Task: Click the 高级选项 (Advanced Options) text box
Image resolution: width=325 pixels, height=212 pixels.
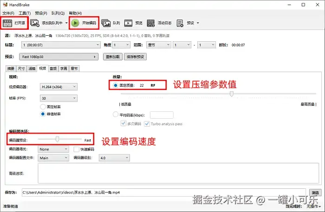Action: coord(178,173)
